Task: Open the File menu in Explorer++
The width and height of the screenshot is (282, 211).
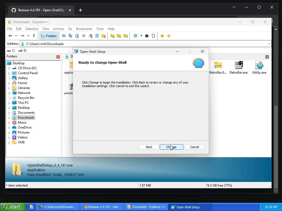Action: [10, 29]
